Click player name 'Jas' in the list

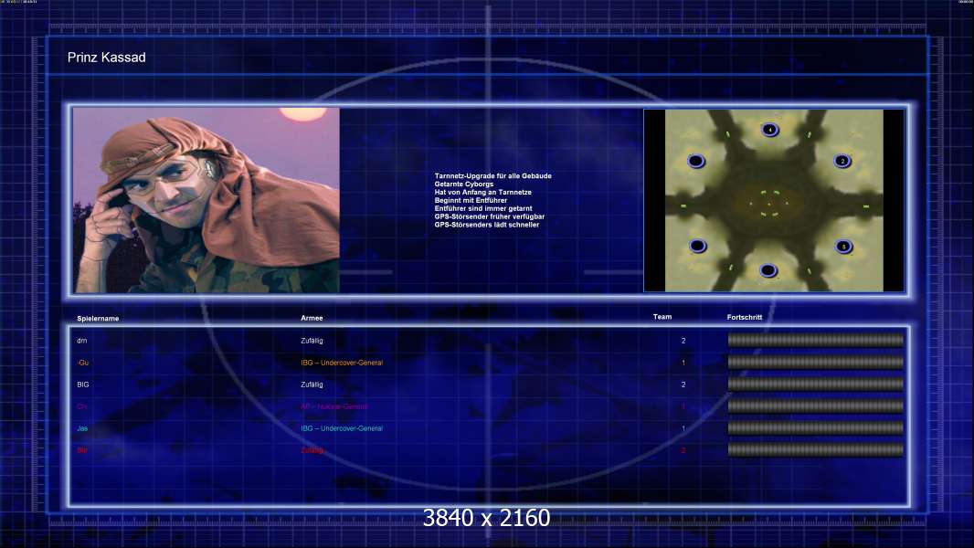pyautogui.click(x=82, y=428)
